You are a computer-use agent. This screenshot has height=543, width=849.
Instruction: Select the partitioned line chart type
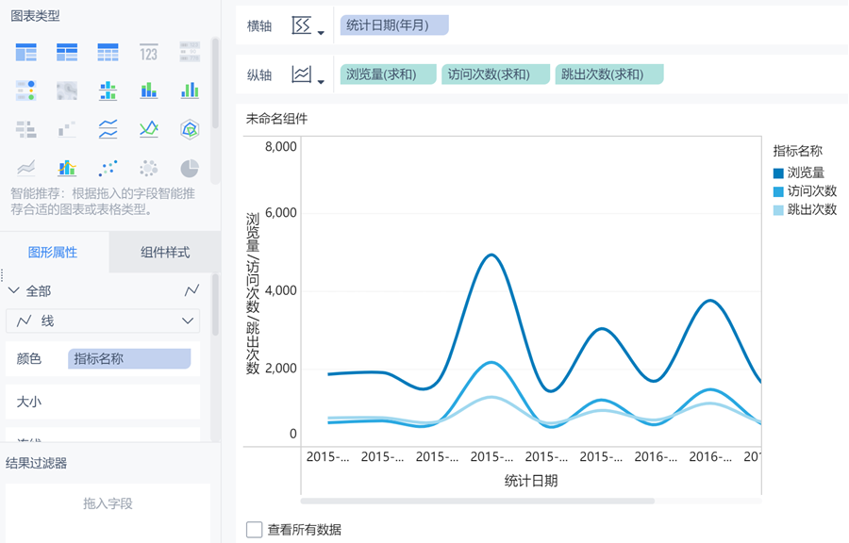[x=108, y=129]
